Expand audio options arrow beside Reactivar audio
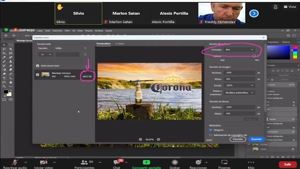The image size is (300, 169). pyautogui.click(x=26, y=162)
